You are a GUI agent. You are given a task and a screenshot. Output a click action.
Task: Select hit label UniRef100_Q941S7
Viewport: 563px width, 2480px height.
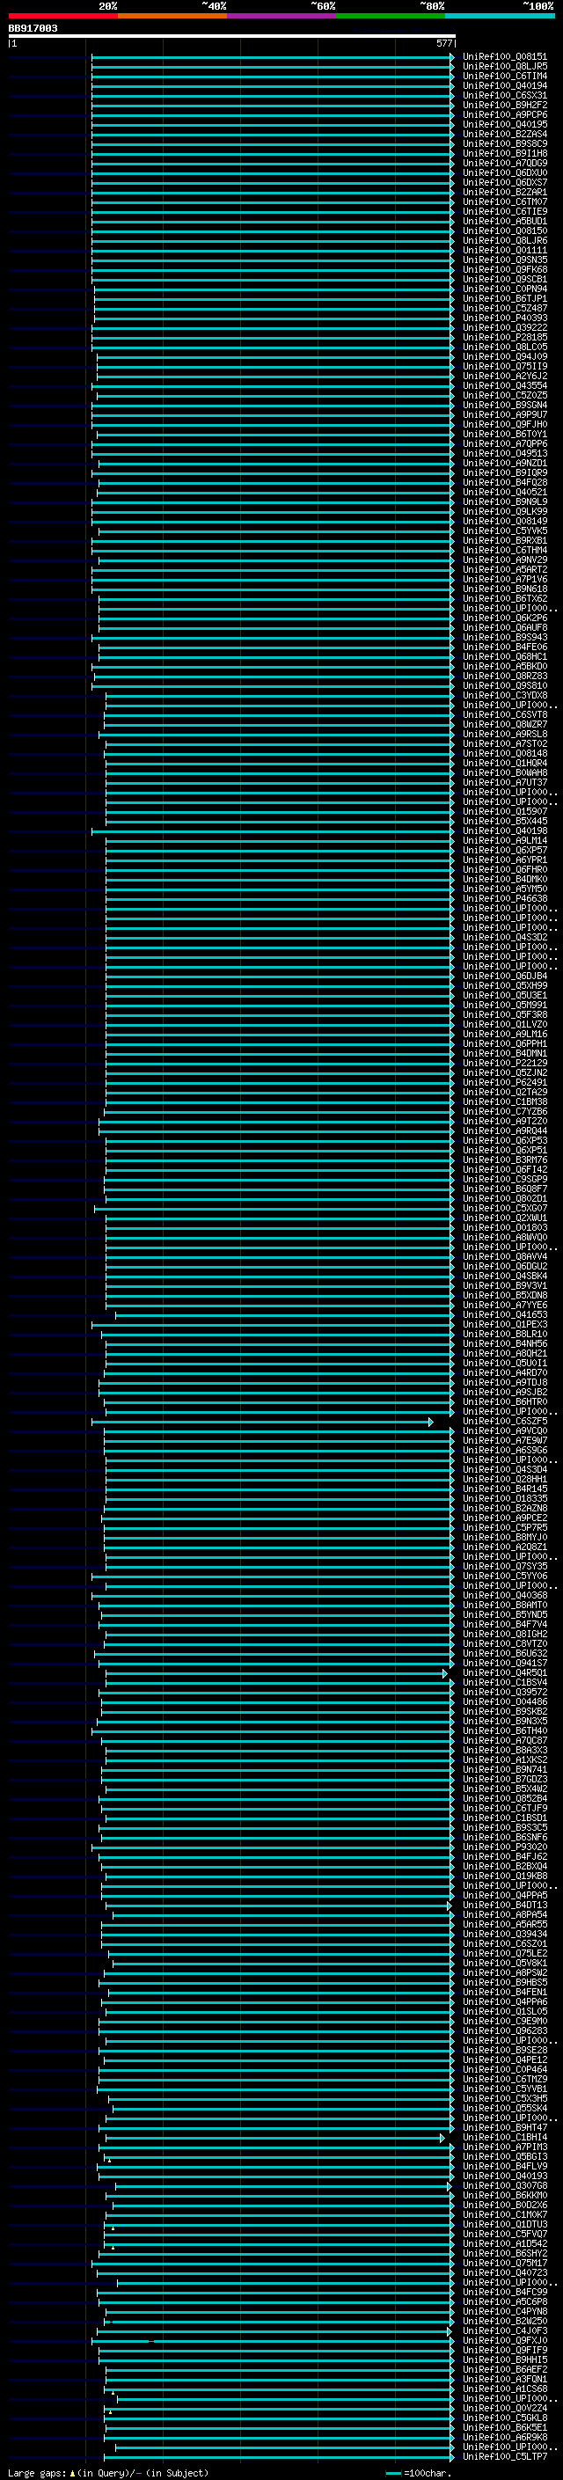505,1663
